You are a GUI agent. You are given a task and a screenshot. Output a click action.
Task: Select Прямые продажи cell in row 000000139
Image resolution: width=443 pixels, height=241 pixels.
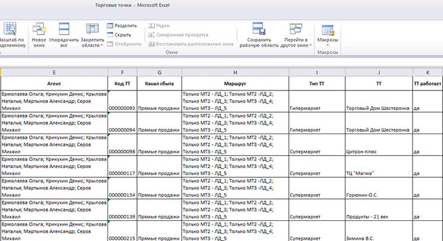(x=160, y=210)
